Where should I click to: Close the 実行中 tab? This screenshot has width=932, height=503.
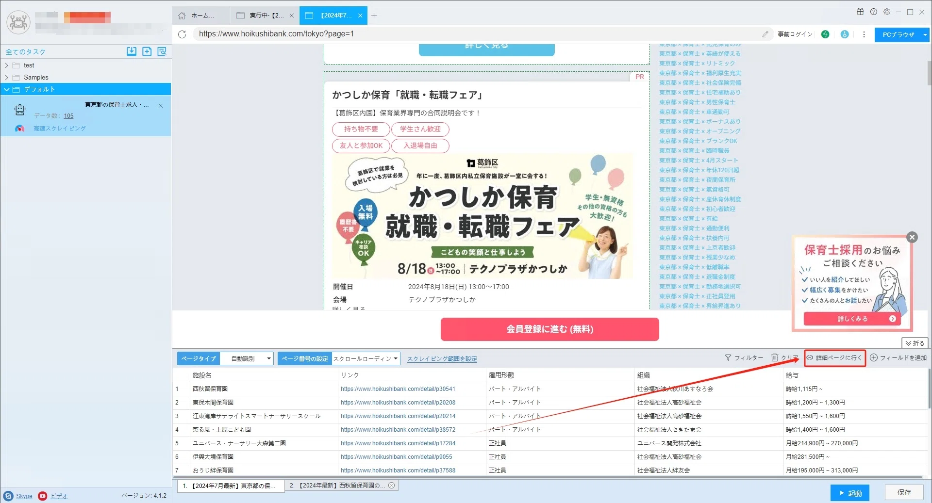click(292, 16)
